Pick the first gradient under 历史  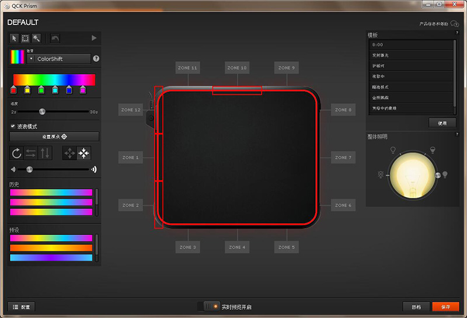click(51, 193)
